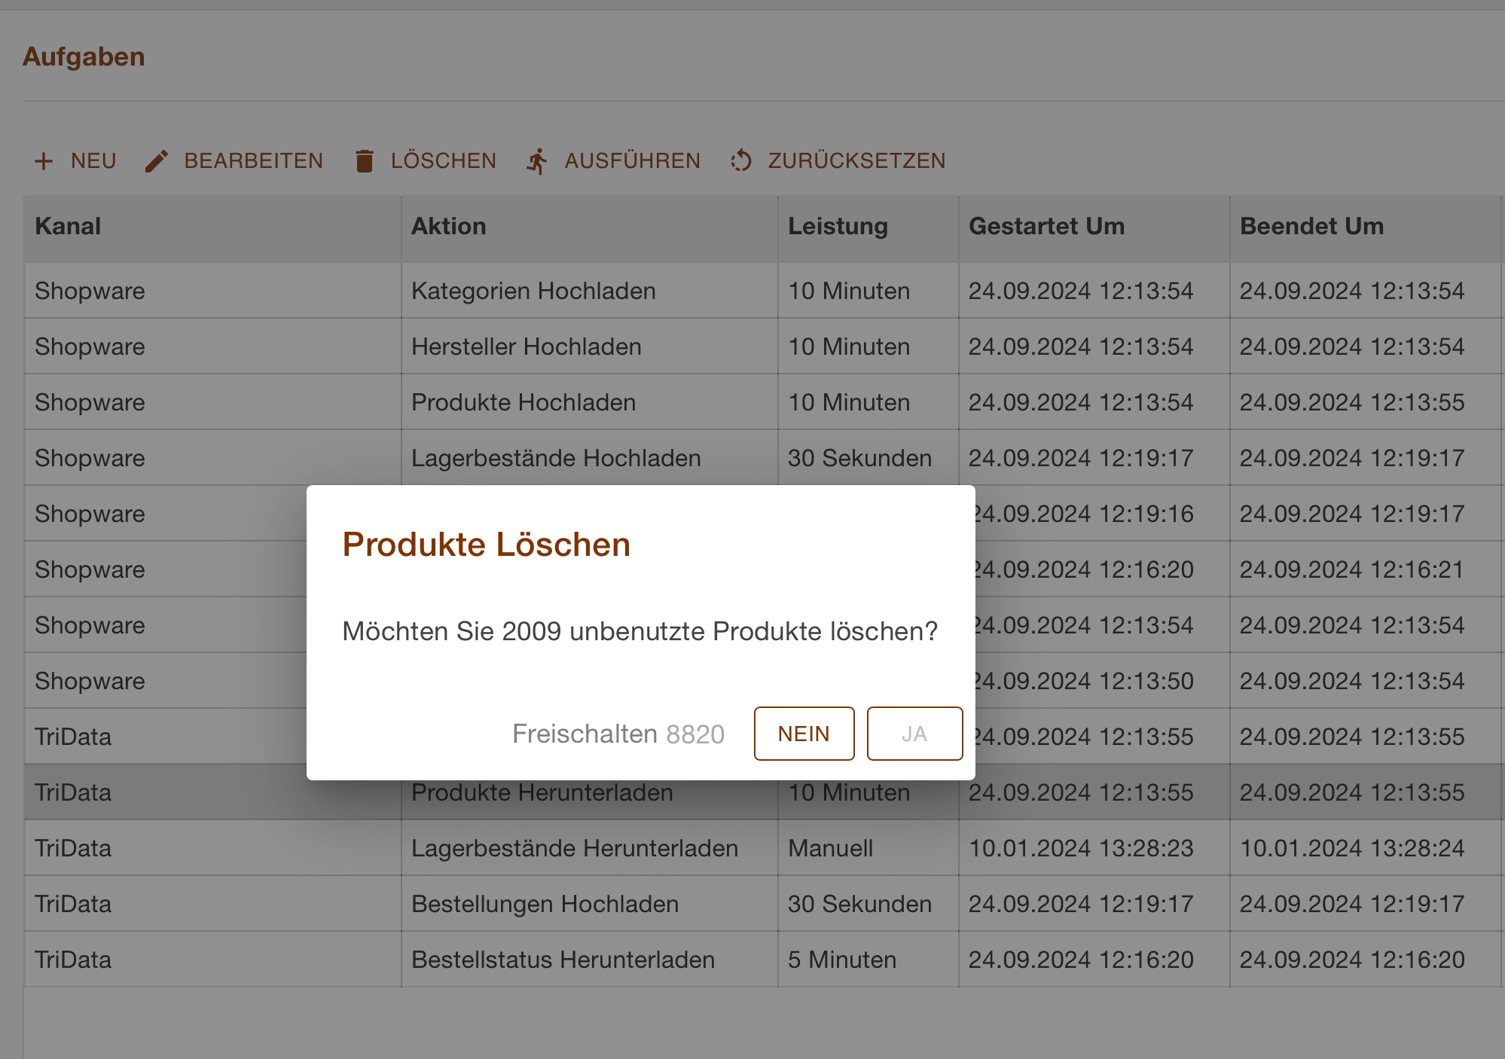Click the running figure icon for AUSFÜHREN
This screenshot has width=1505, height=1059.
click(x=537, y=161)
